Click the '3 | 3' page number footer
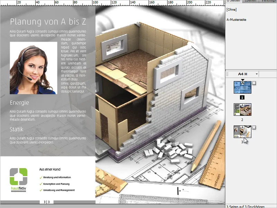 click(47, 202)
